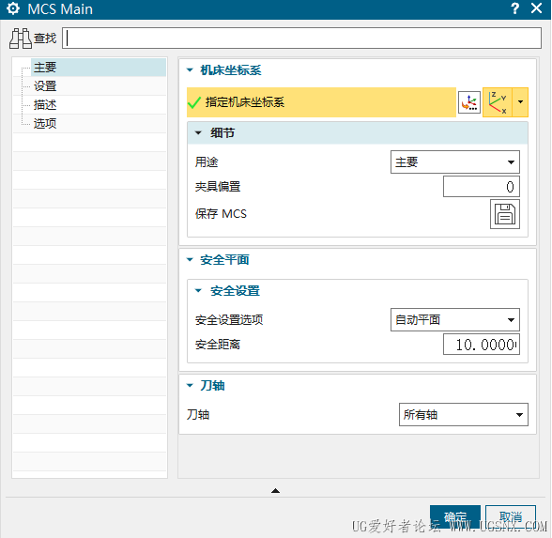Screen dimensions: 552x538
Task: Collapse the 安全平面 section
Action: pyautogui.click(x=190, y=260)
